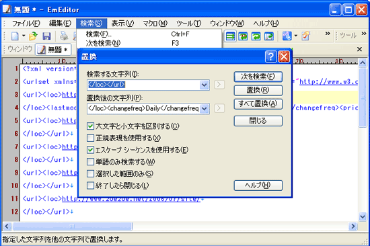The image size is (370, 246).
Task: Select the Wrap by Page icon
Action: tap(269, 36)
